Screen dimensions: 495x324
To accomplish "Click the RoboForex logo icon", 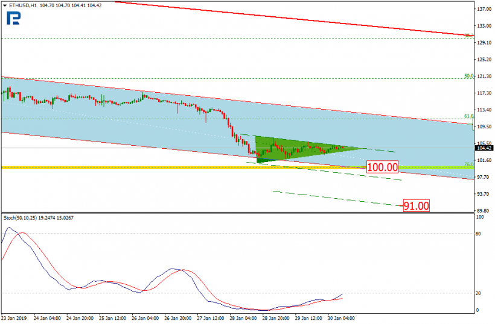I will pos(13,18).
